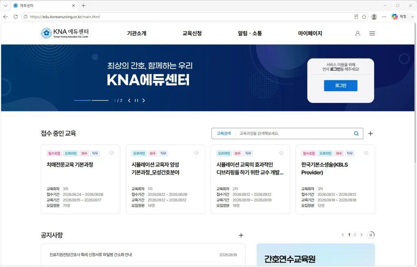Open the reader view icon in address bar
Screen dimensions: 417x267
(x=356, y=17)
